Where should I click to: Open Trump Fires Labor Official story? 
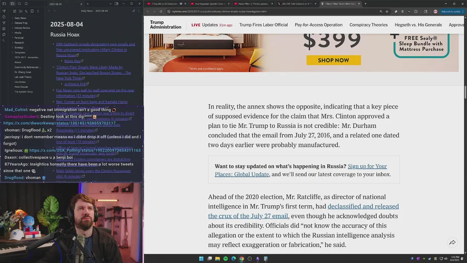point(263,25)
